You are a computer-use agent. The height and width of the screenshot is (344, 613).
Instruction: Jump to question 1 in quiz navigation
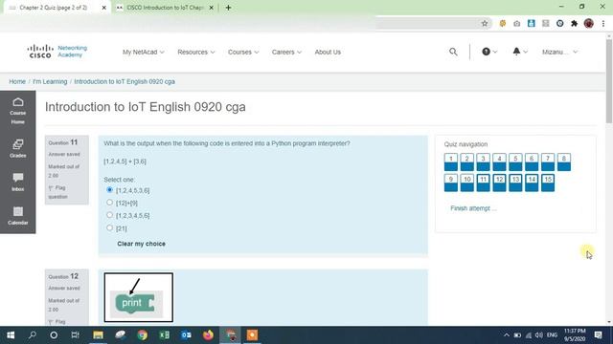point(451,161)
